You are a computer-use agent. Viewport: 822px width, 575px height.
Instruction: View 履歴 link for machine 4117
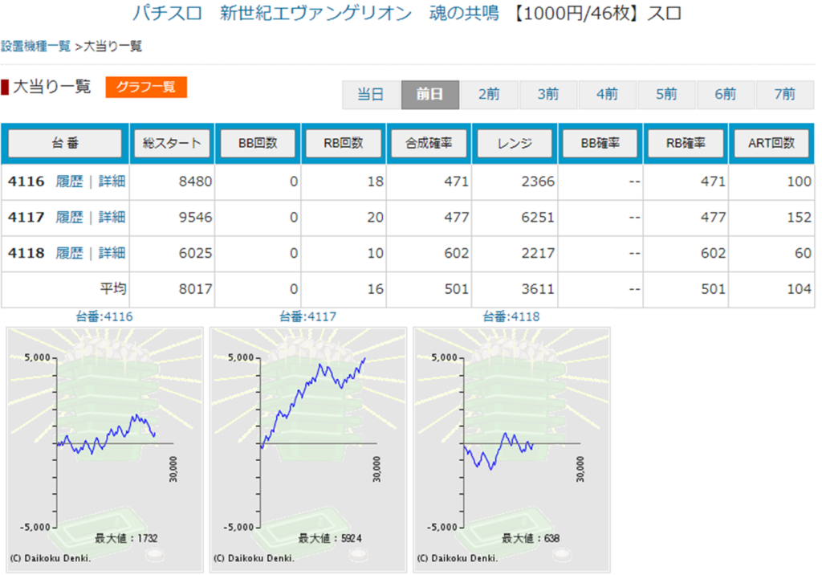click(69, 217)
